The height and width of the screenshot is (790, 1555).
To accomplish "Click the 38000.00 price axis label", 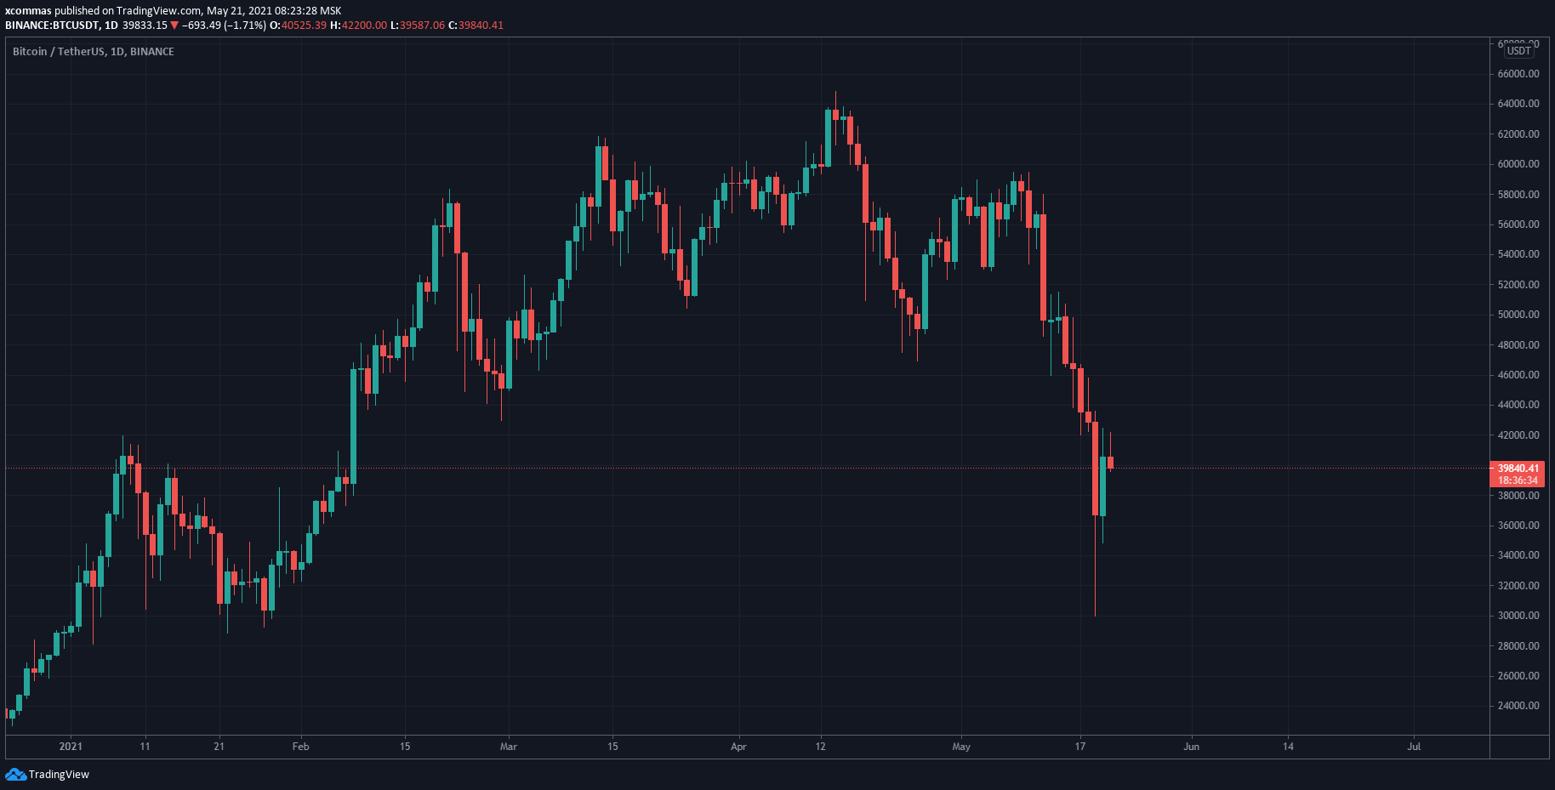I will 1518,496.
